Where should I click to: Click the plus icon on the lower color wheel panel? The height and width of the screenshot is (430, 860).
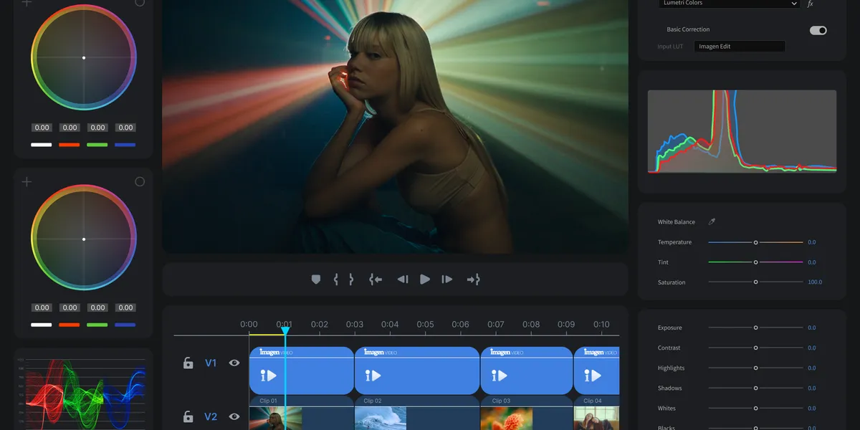pos(27,182)
